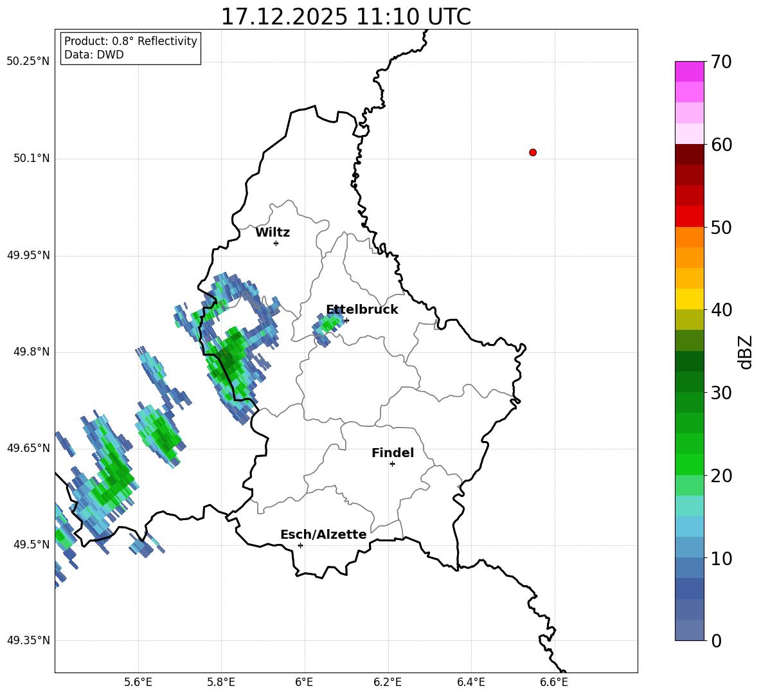Select the Esch/Alzette label
The image size is (761, 695).
(x=323, y=534)
